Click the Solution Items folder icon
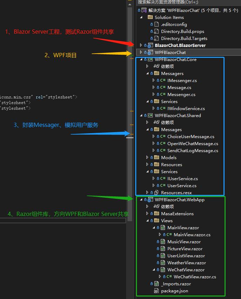 click(x=150, y=18)
